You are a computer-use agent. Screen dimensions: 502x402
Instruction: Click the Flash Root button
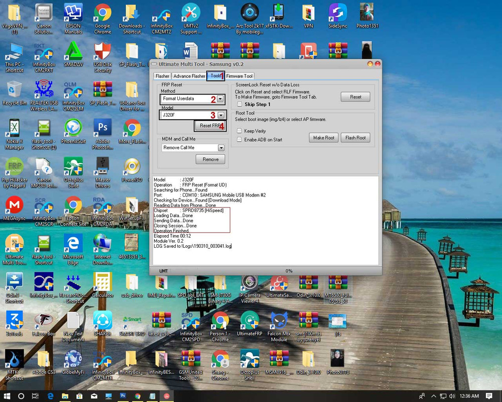point(355,138)
